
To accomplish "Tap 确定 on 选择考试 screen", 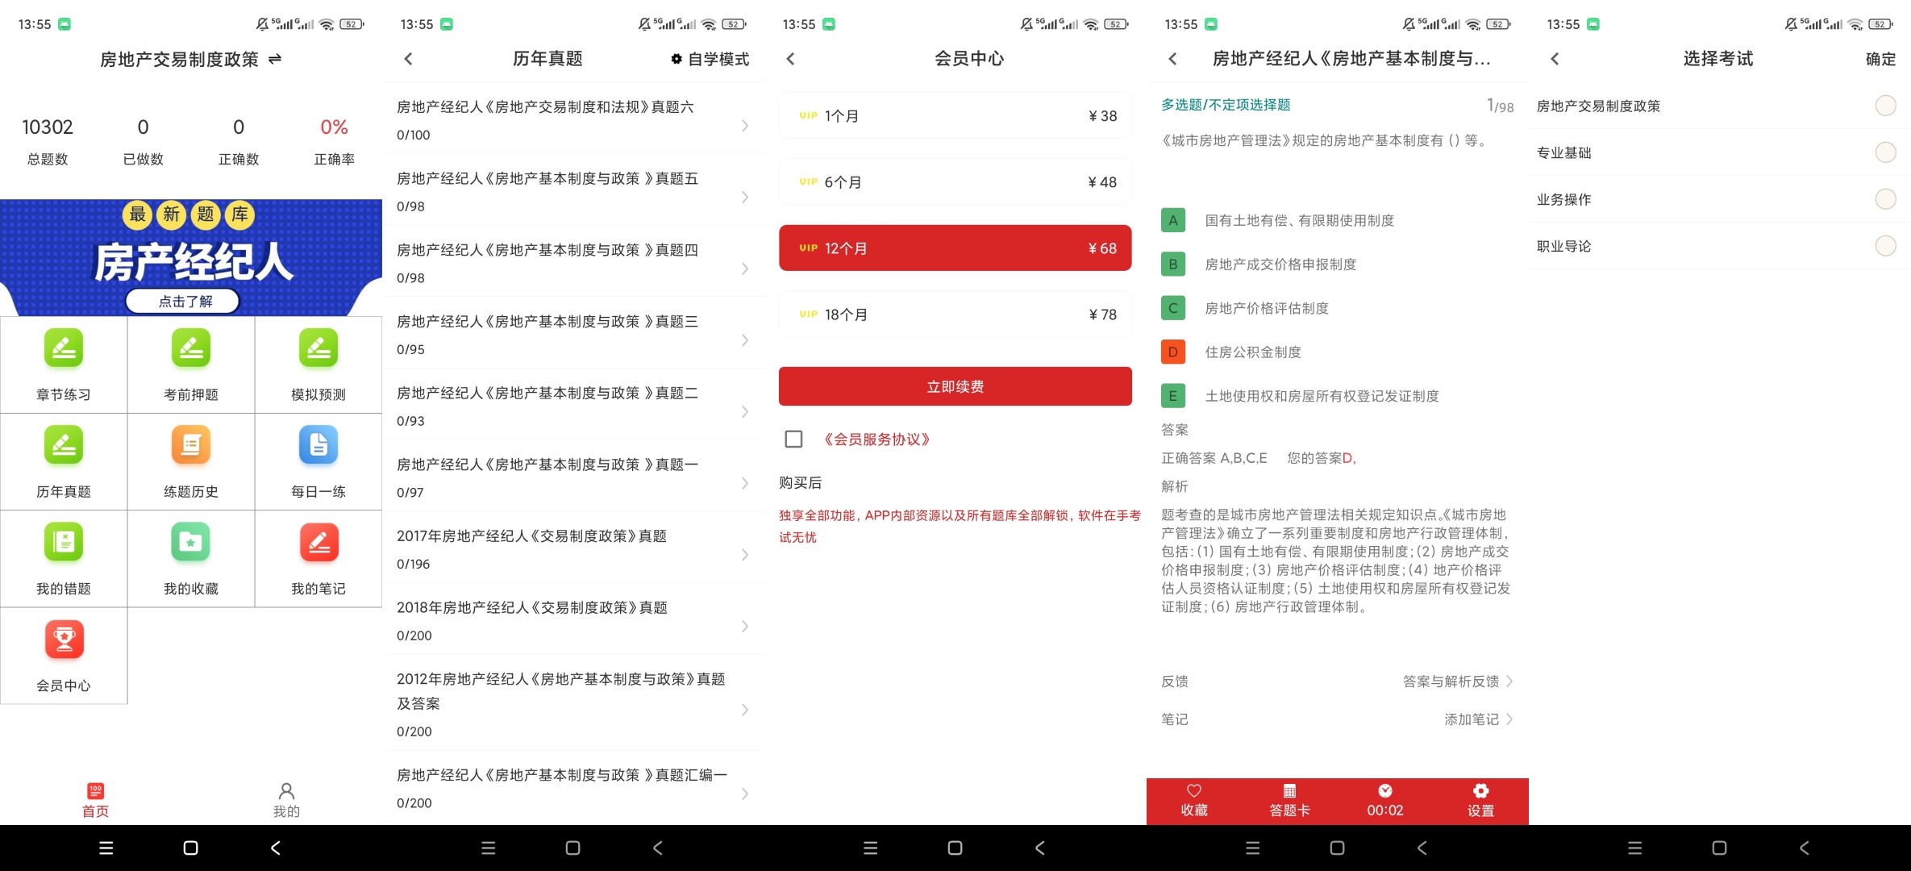I will [1880, 59].
